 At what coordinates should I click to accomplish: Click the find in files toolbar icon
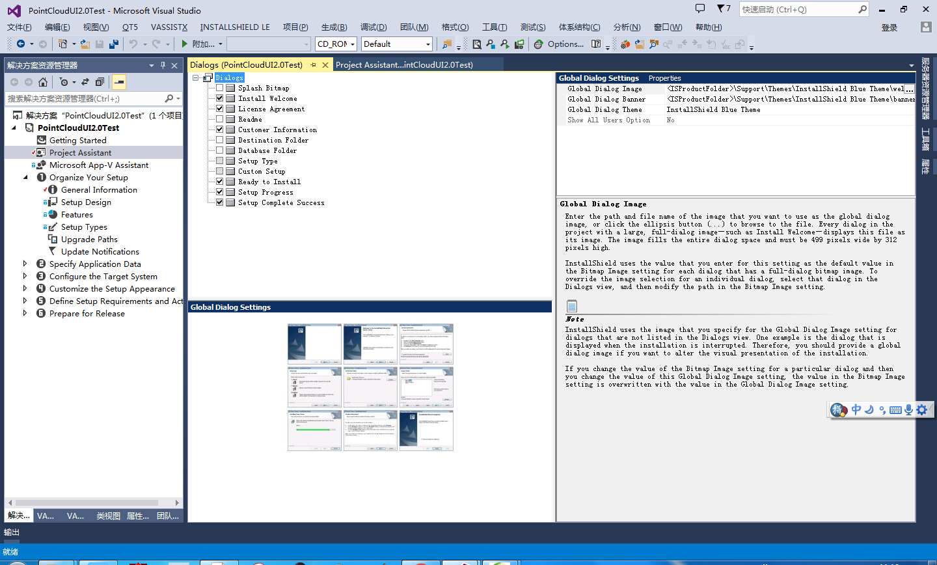click(447, 44)
